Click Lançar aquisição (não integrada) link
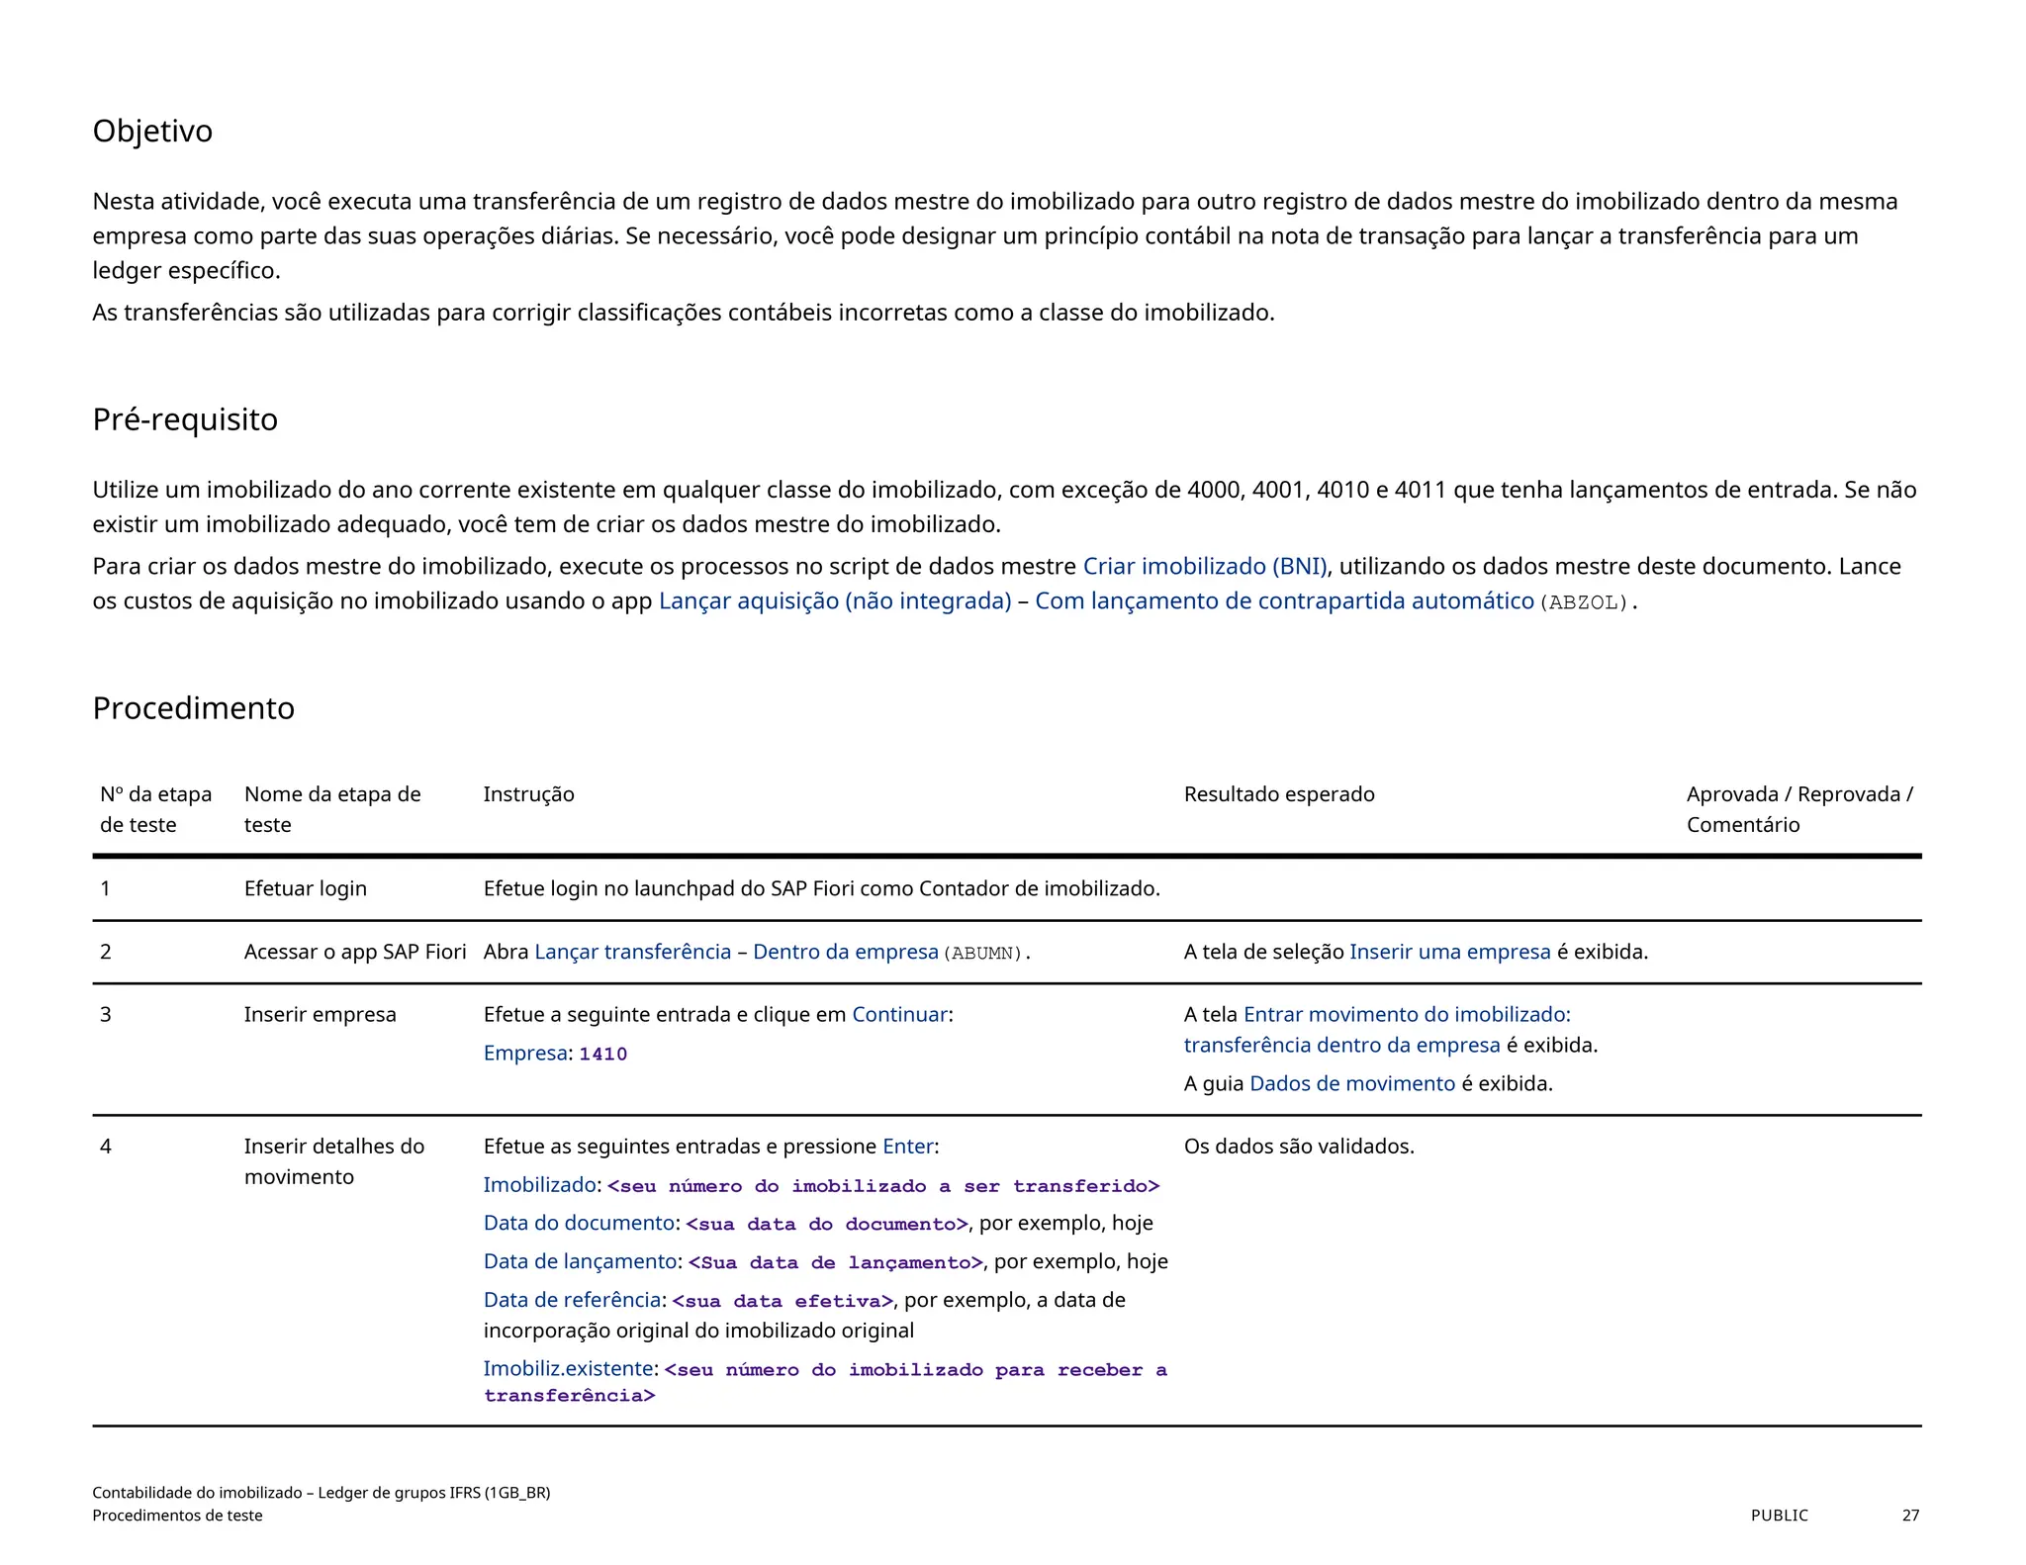The image size is (2026, 1565). click(x=835, y=600)
